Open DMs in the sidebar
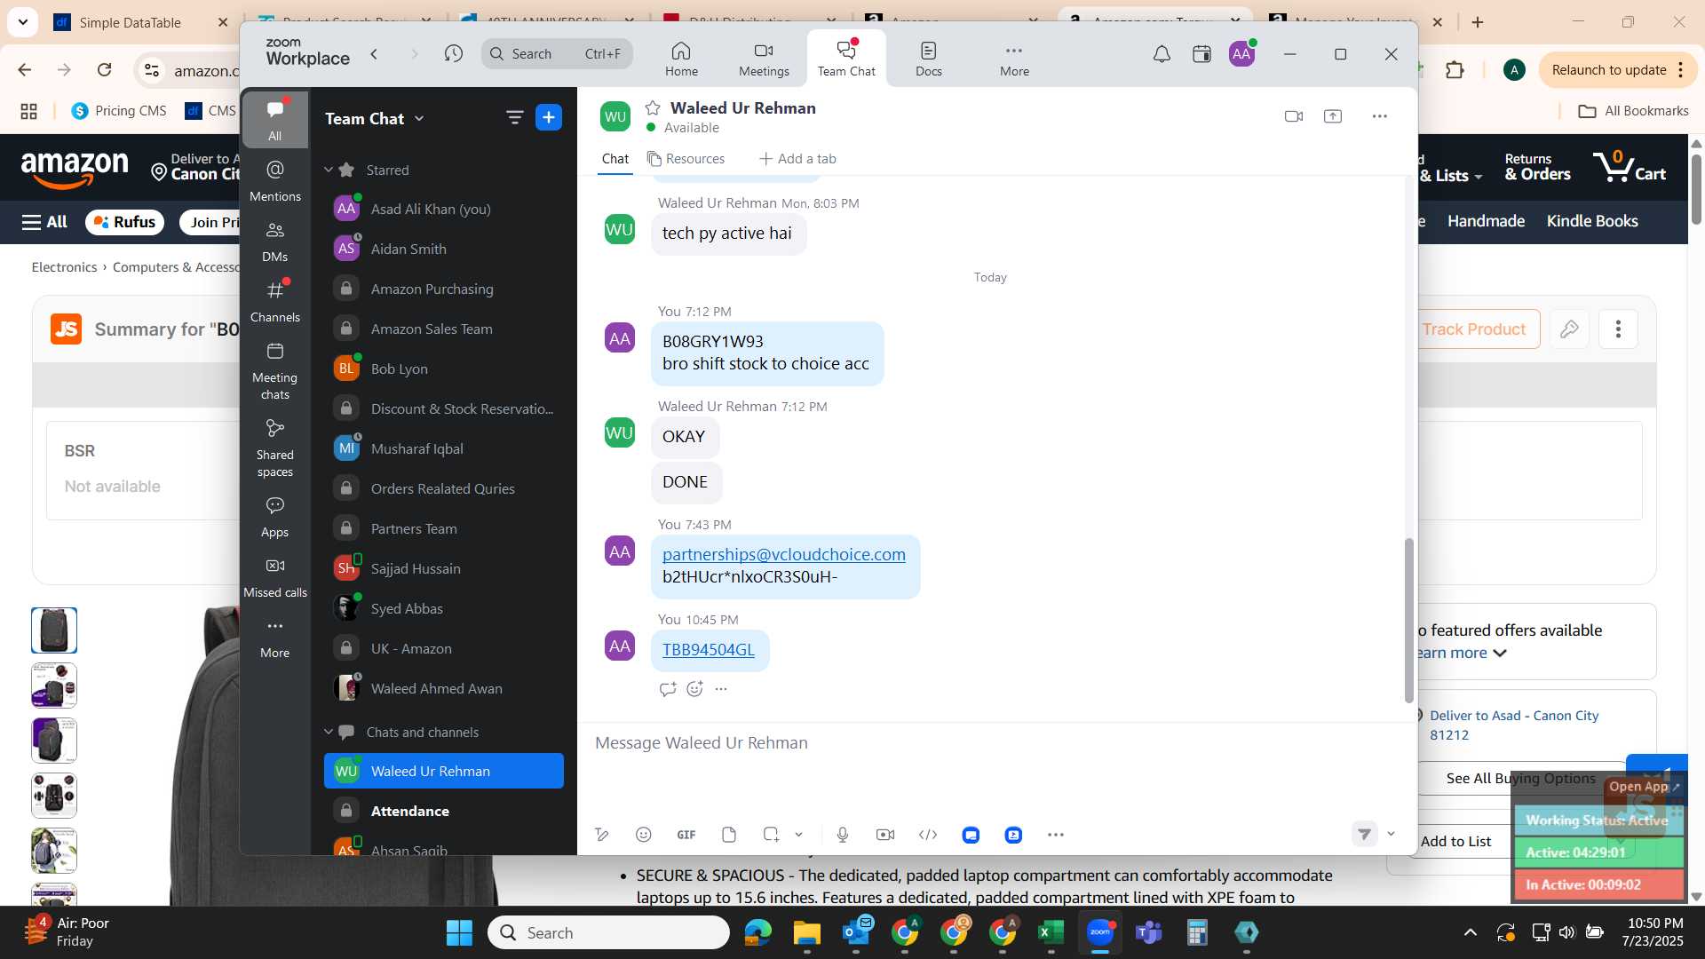The width and height of the screenshot is (1705, 959). 275,241
